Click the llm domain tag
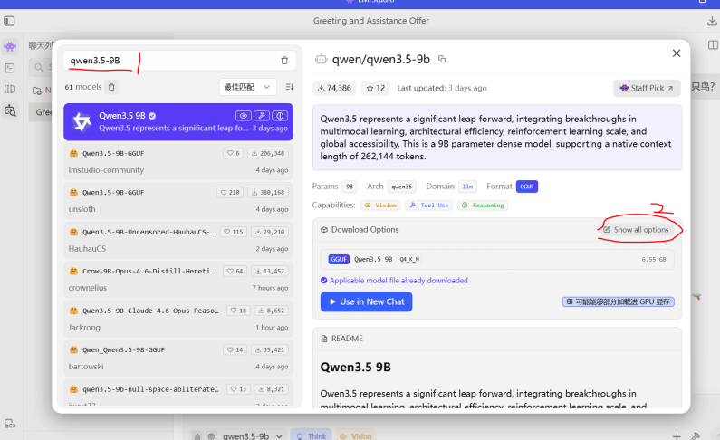 467,187
